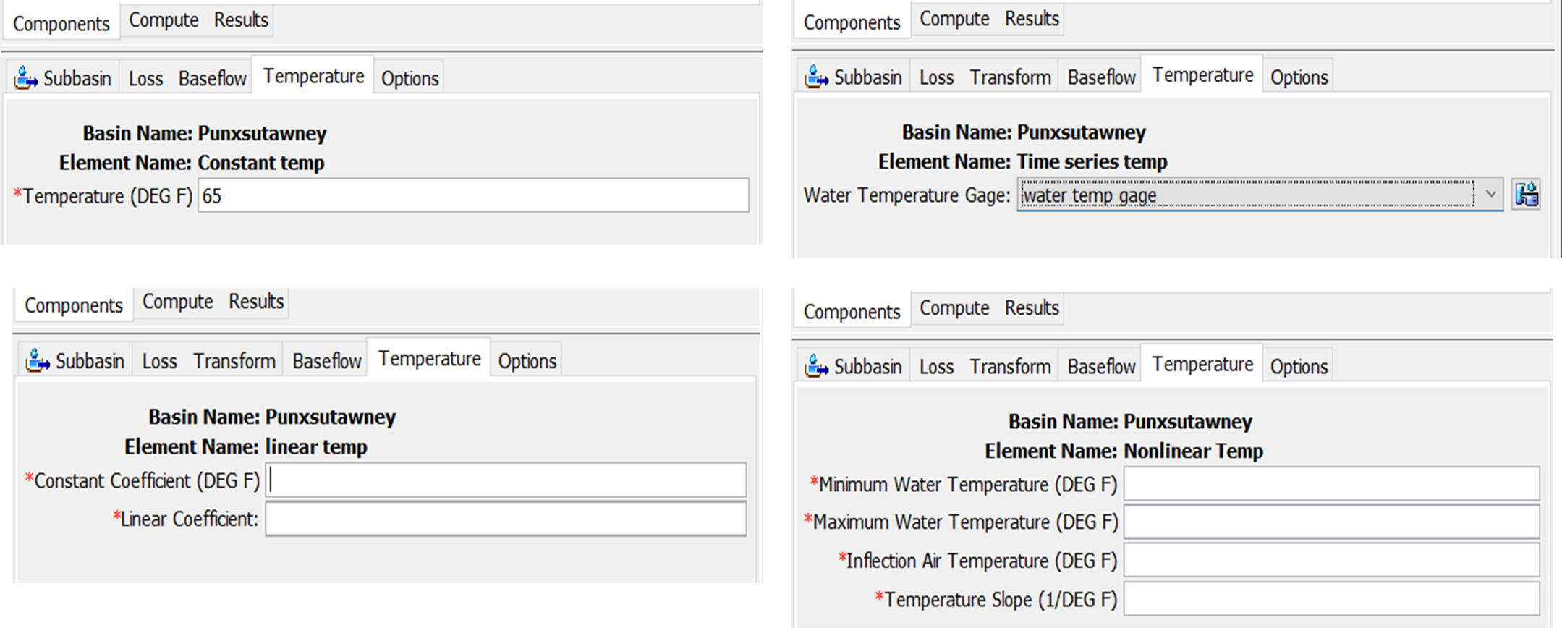Click the Subbasin icon in the Time series temp panel

(817, 76)
